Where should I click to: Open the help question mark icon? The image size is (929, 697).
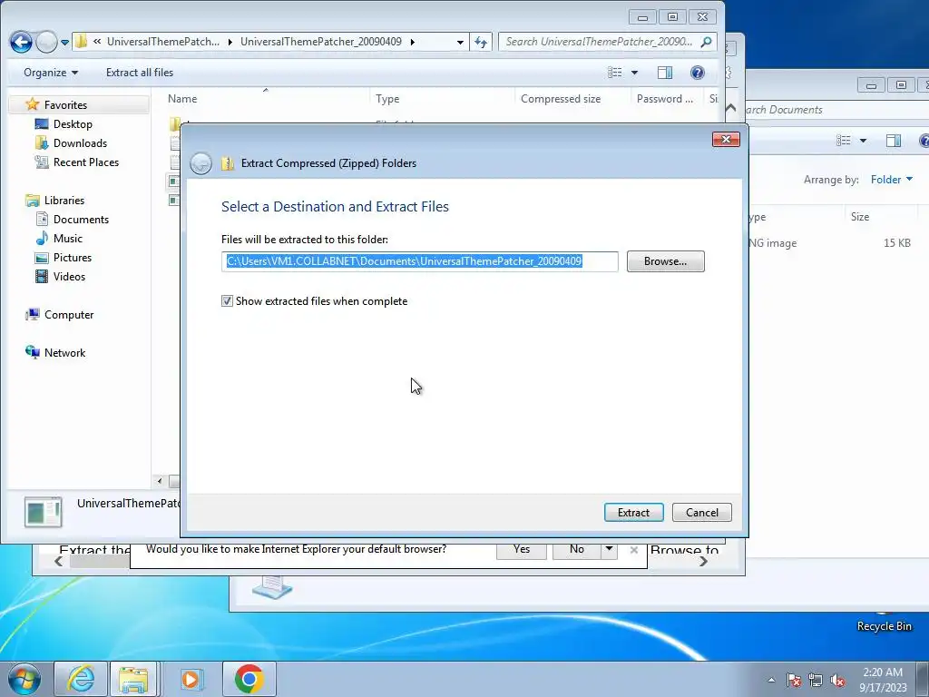pyautogui.click(x=698, y=73)
